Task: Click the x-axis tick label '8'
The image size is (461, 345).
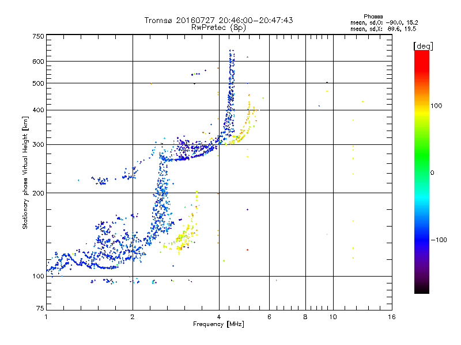Action: (x=305, y=317)
